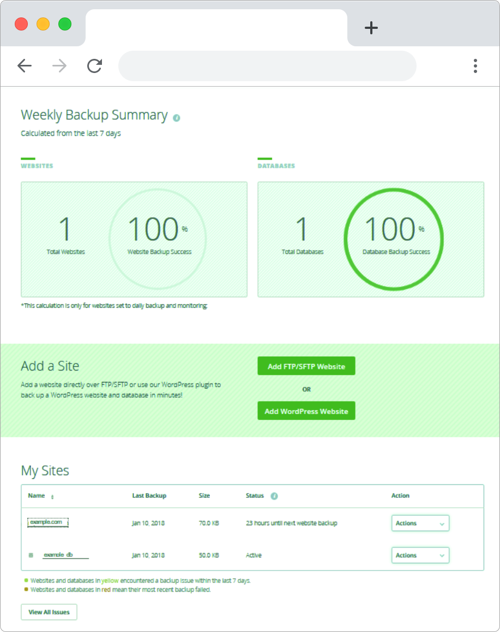Click the Add WordPress Website button
Image resolution: width=500 pixels, height=632 pixels.
pos(306,411)
